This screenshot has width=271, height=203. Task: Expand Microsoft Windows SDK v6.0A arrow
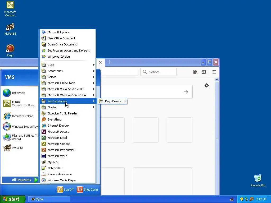point(94,95)
